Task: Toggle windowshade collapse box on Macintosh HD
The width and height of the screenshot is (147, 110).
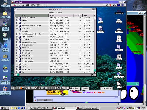Action: [95, 9]
